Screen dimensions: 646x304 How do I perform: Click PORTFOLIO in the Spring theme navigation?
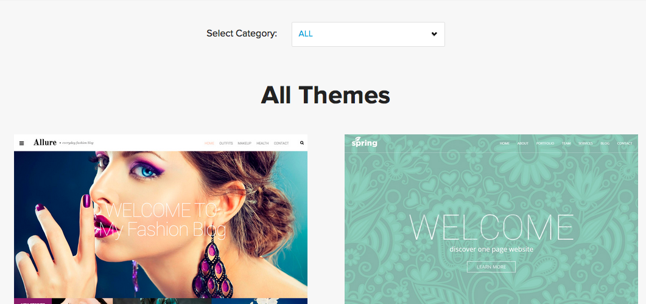coord(545,143)
